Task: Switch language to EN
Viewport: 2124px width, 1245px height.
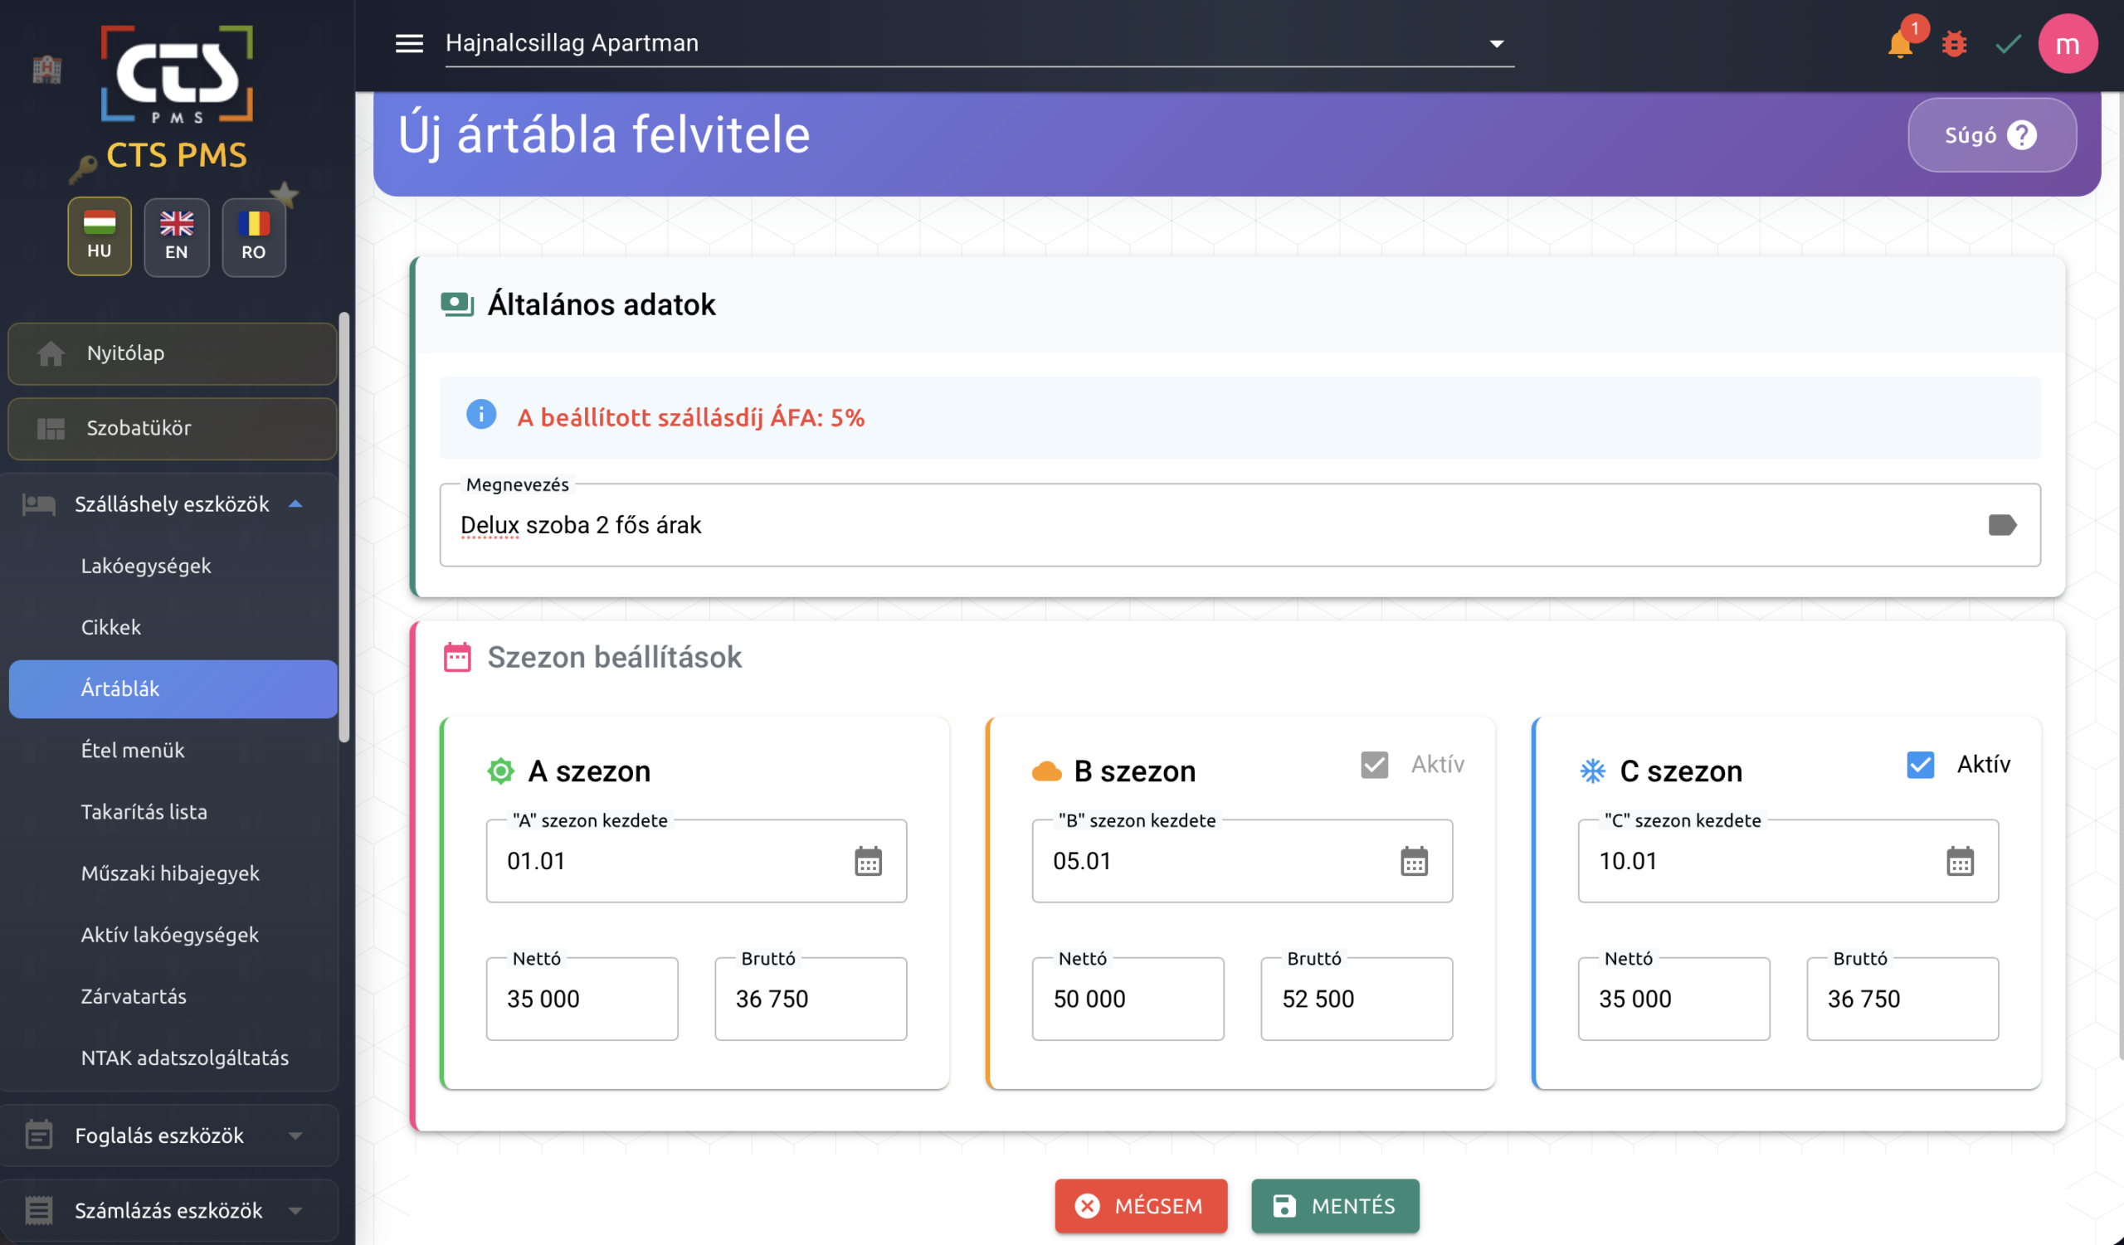Action: (x=176, y=236)
